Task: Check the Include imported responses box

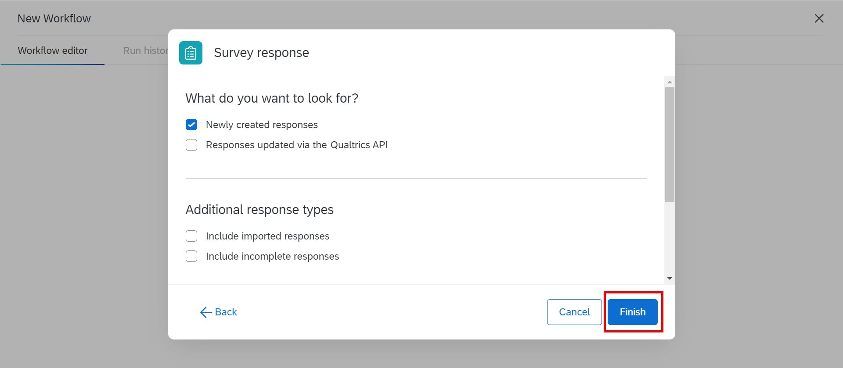Action: coord(191,236)
